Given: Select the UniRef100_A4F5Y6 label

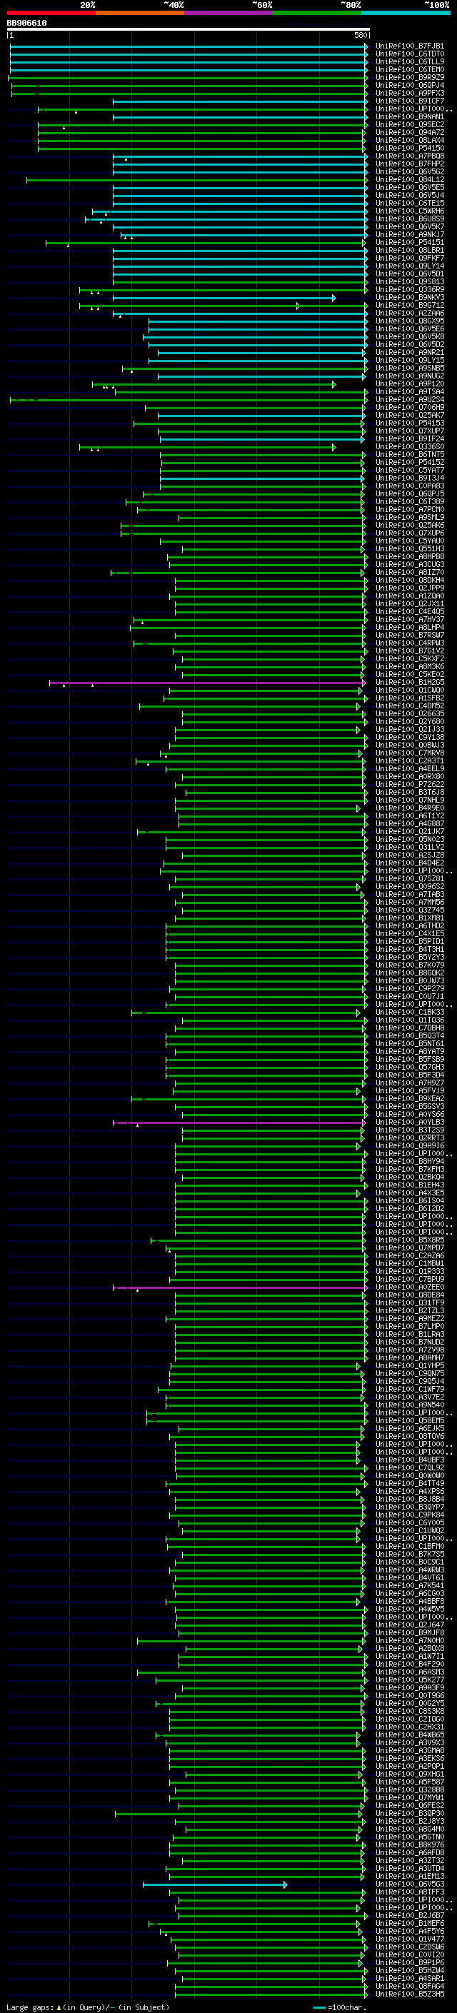Looking at the screenshot, I should [x=410, y=1931].
